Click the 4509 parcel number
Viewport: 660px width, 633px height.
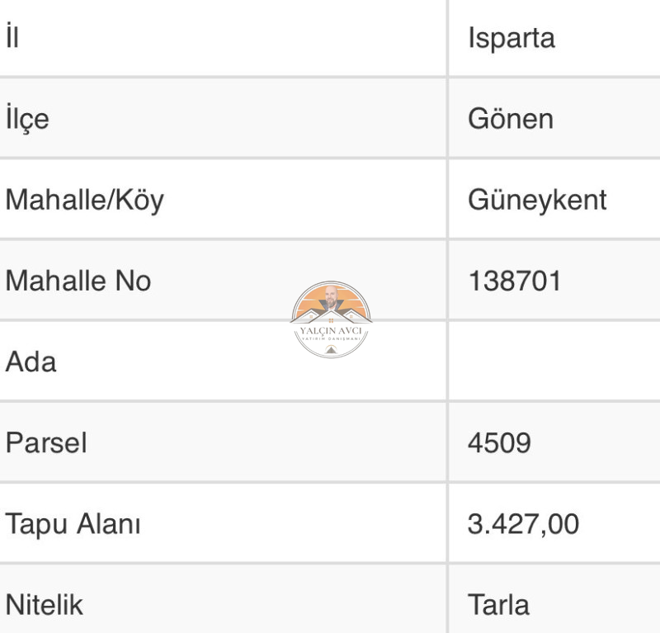[x=499, y=443]
